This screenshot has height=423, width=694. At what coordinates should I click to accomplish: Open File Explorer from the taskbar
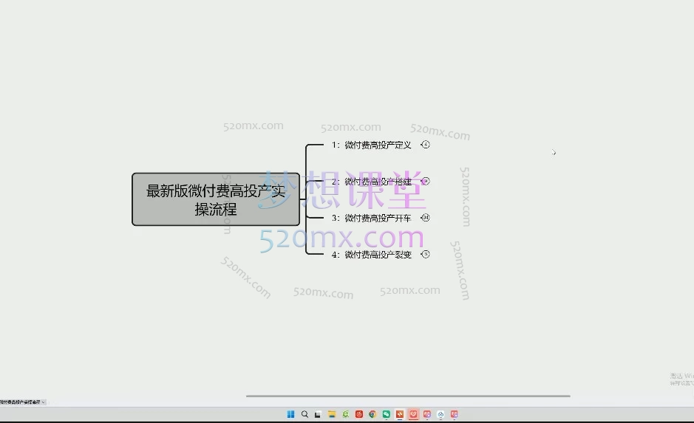point(332,414)
